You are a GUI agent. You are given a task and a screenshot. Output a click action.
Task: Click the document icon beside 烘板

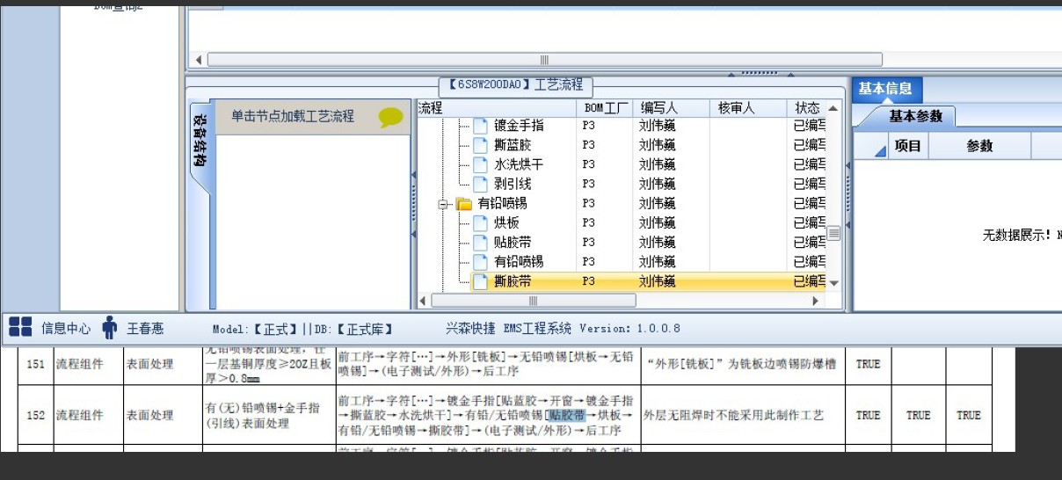tap(480, 223)
